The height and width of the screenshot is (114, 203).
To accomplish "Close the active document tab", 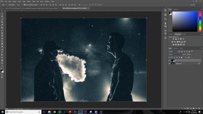I will click(x=89, y=8).
